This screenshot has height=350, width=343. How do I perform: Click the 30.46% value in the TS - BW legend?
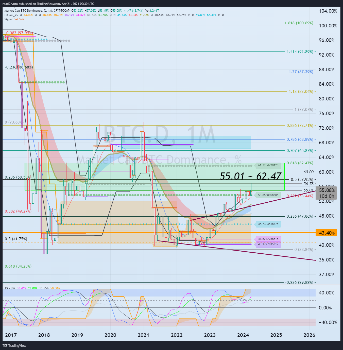click(22, 288)
